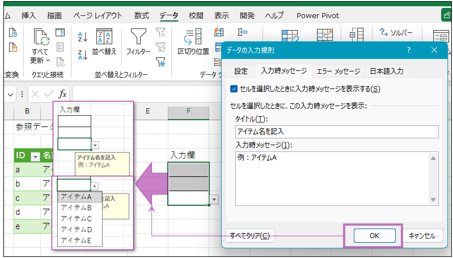
Task: Click the タイトル input field
Action: pyautogui.click(x=337, y=132)
